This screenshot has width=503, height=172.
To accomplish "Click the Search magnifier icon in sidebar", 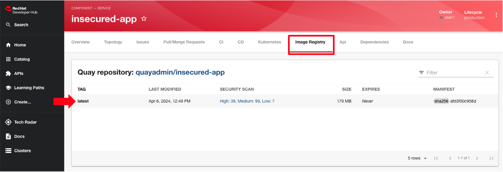I will pos(8,25).
